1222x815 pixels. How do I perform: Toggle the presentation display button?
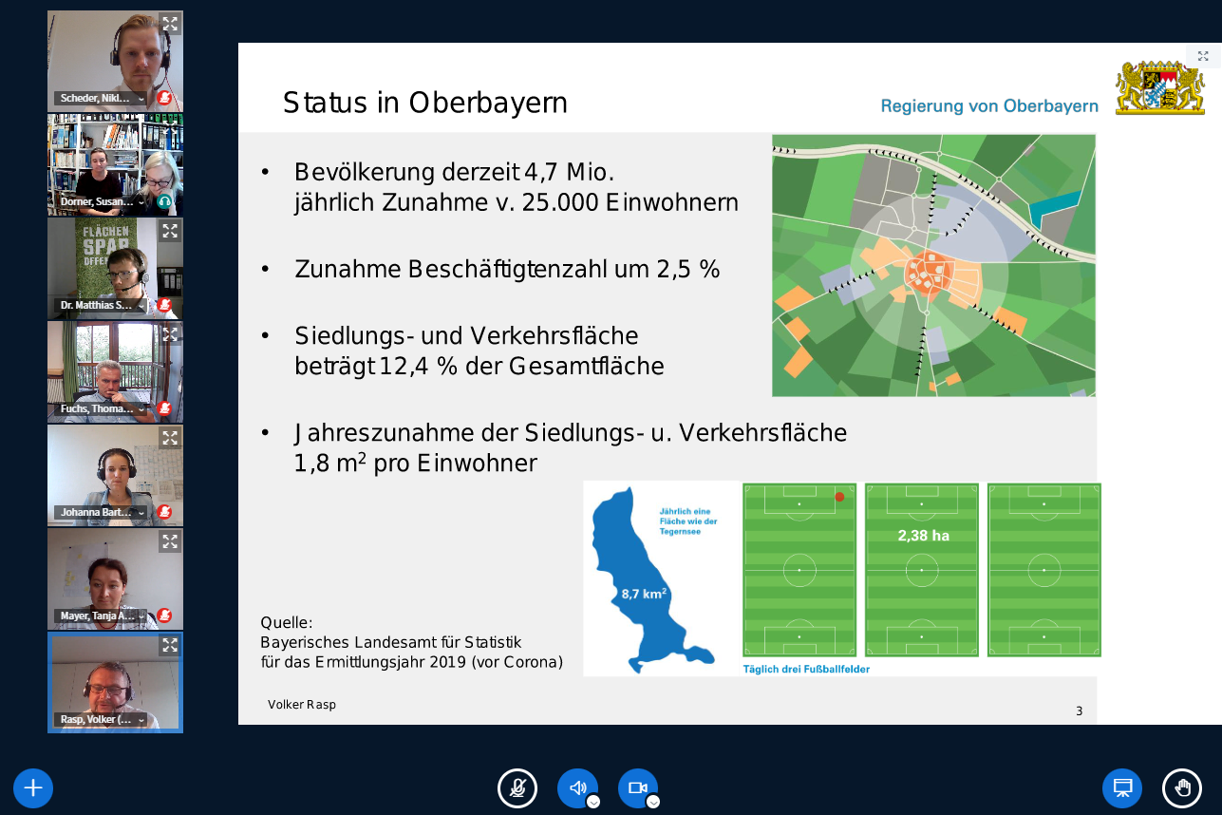tap(1122, 787)
